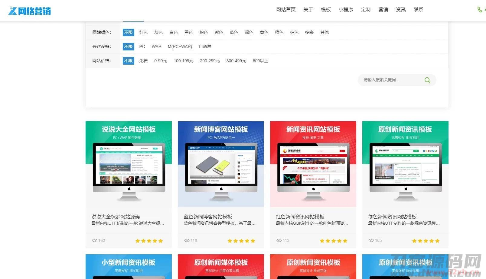486x279 pixels.
Task: Open the 绿色新闻资讯网站模板 title link
Action: [x=392, y=216]
